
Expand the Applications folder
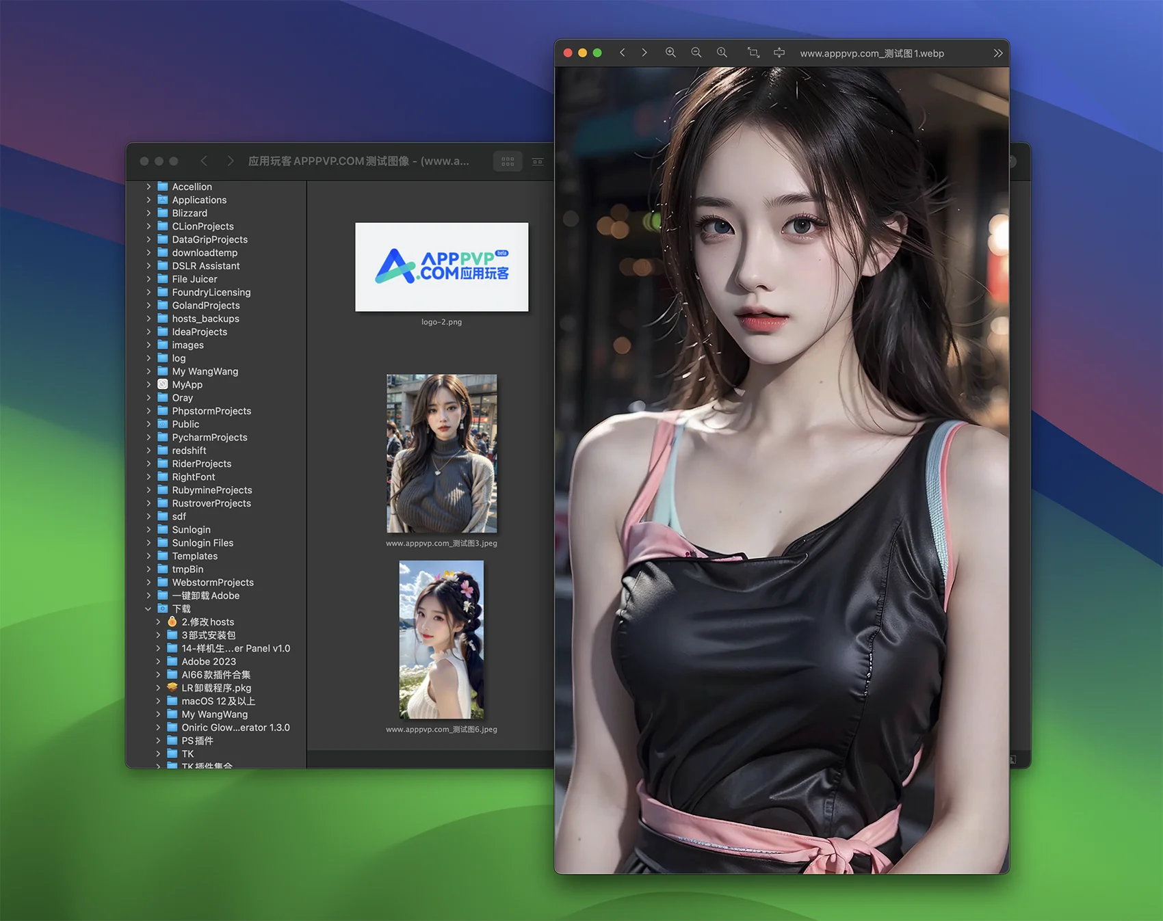tap(148, 200)
